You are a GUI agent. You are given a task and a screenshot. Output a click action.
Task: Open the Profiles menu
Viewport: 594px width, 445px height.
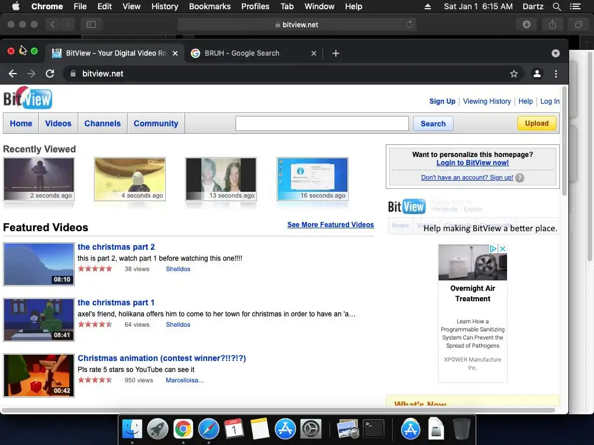pos(255,6)
